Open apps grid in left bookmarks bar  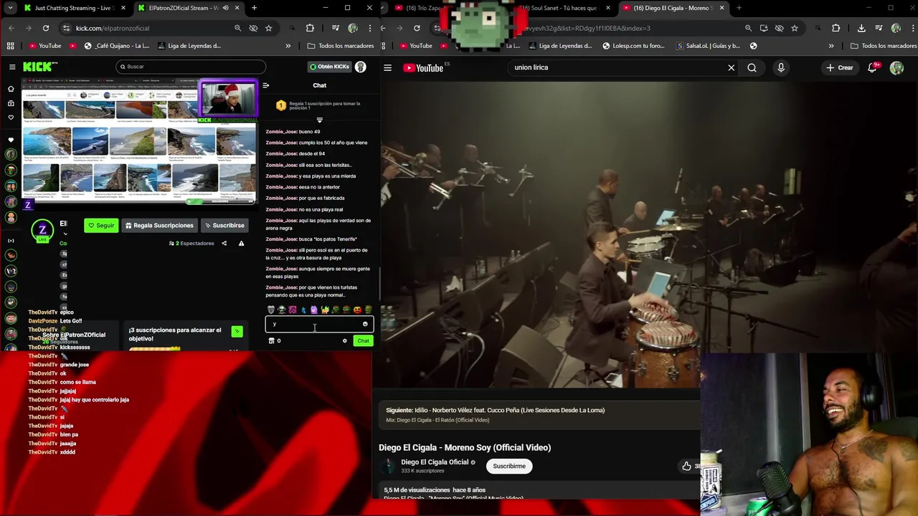(11, 46)
